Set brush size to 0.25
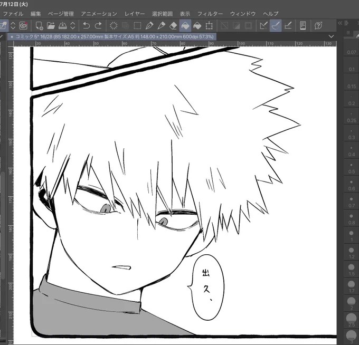Screen dimensions: 359x345 (352, 116)
